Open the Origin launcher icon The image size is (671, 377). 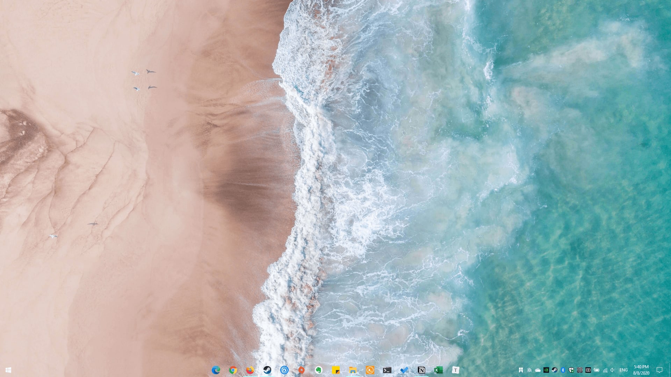point(302,370)
